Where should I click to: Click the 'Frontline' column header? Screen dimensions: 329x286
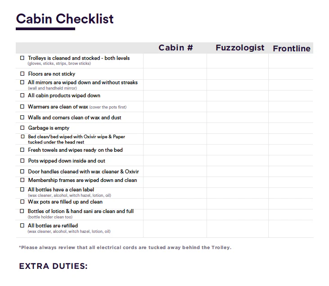[292, 49]
